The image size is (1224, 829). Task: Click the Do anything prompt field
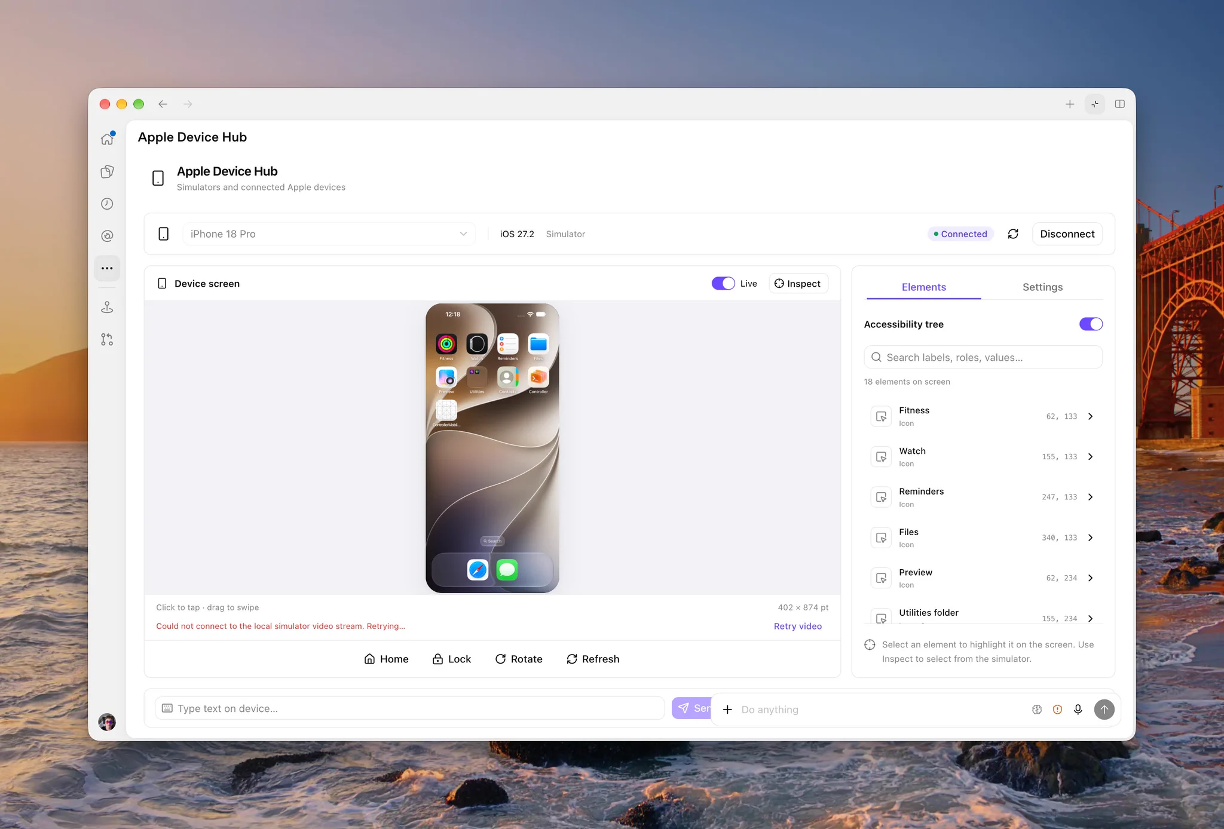tap(882, 710)
